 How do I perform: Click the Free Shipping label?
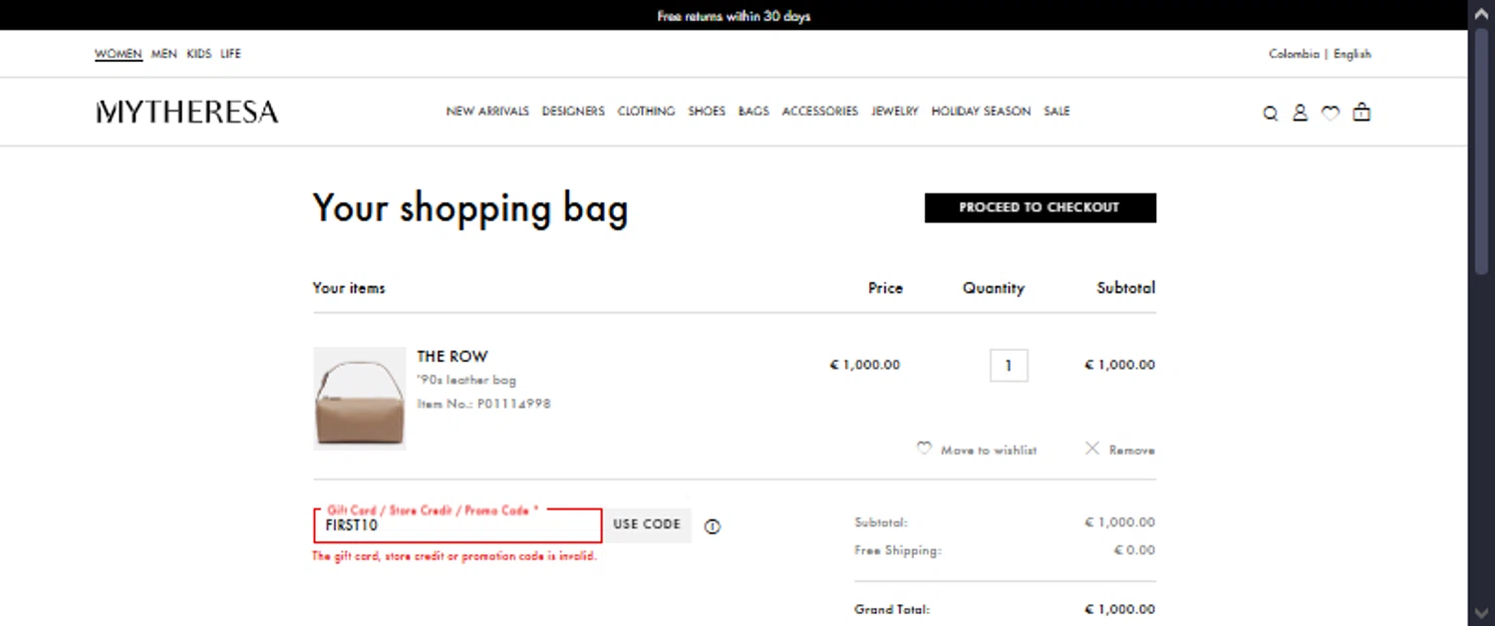897,550
